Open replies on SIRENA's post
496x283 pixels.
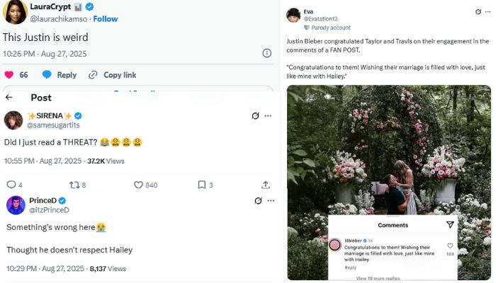coord(11,185)
